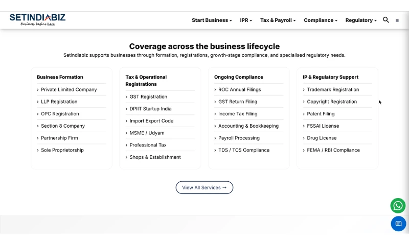Open Sole Proprietorship link
409x245 pixels.
click(62, 150)
